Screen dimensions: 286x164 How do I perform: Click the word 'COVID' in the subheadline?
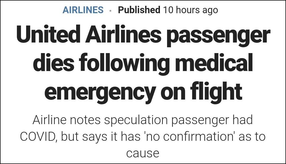click(x=39, y=137)
